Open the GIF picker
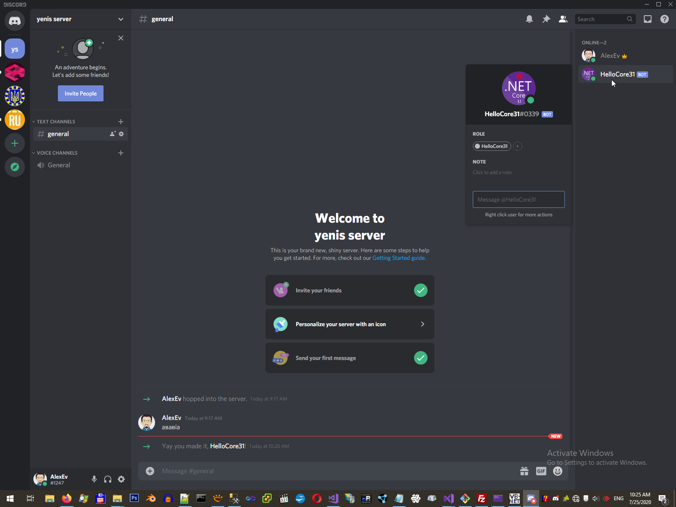This screenshot has height=507, width=676. (541, 471)
